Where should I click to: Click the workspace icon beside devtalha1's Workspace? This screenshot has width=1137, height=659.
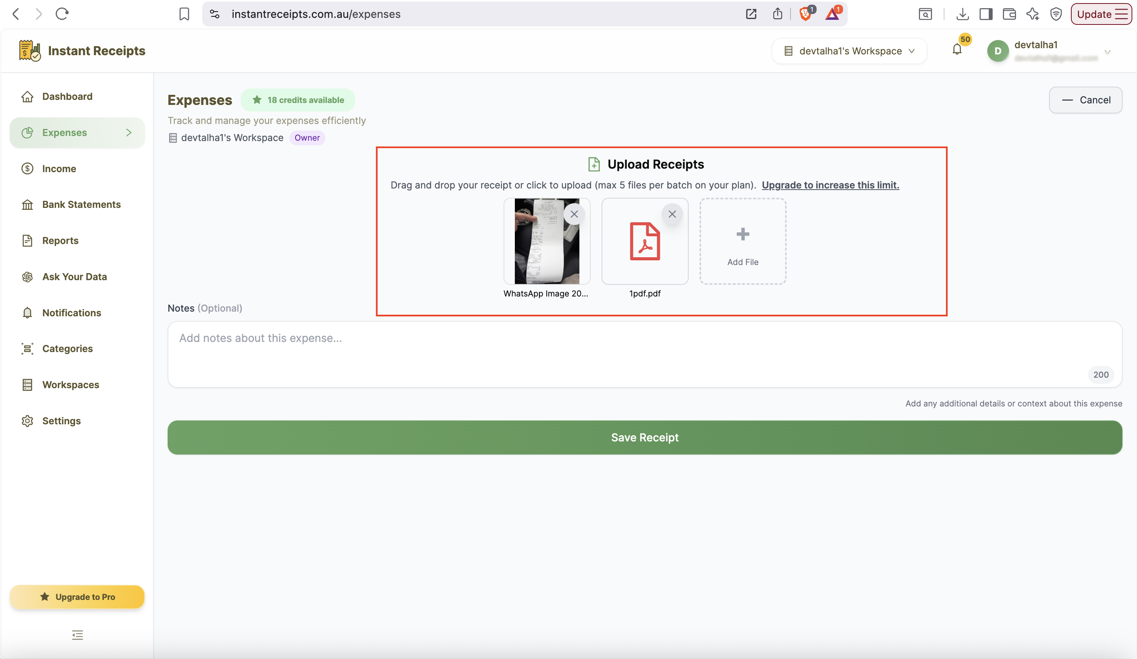point(172,138)
